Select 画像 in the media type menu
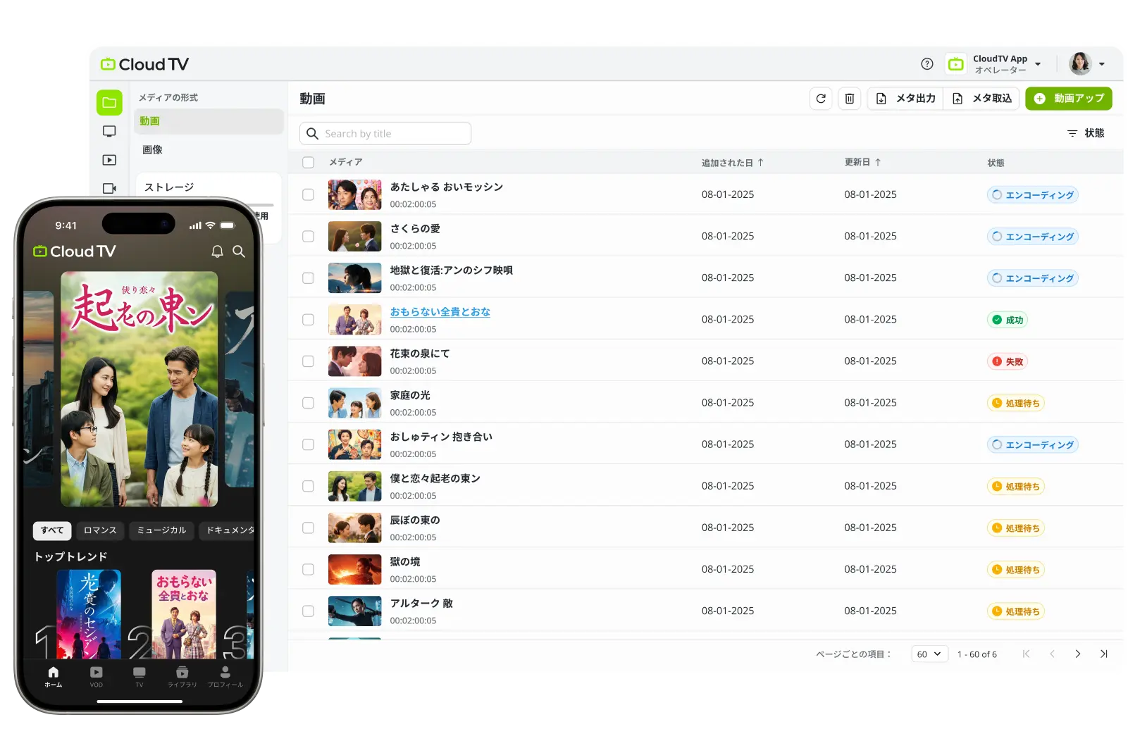Screen dimensions: 1128x729 tap(152, 149)
